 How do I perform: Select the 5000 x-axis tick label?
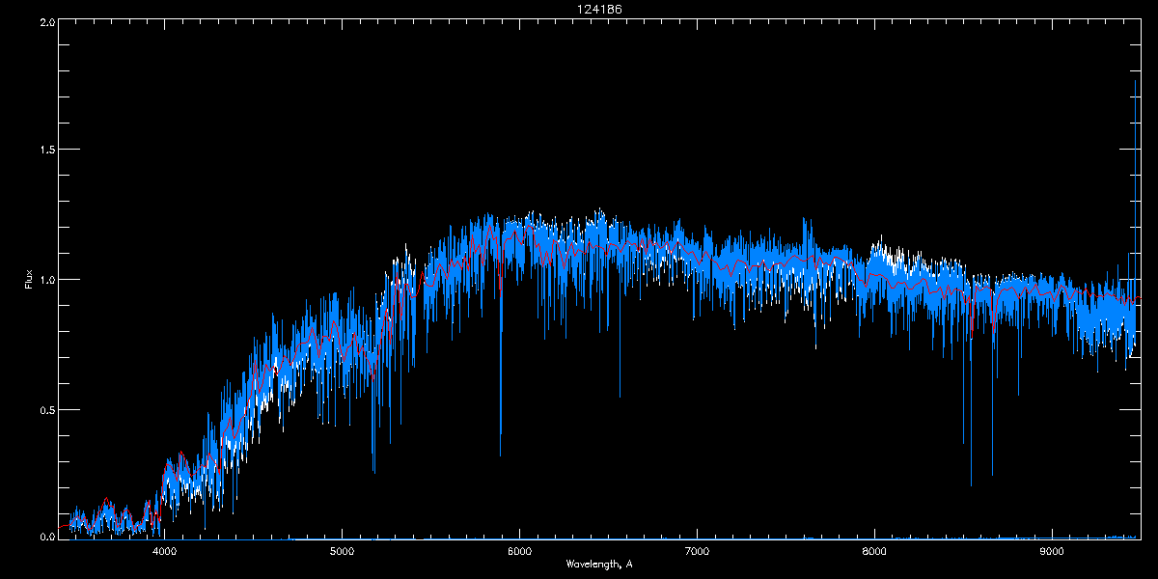pos(343,551)
